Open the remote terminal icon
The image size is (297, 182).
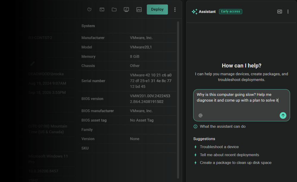(x=102, y=10)
